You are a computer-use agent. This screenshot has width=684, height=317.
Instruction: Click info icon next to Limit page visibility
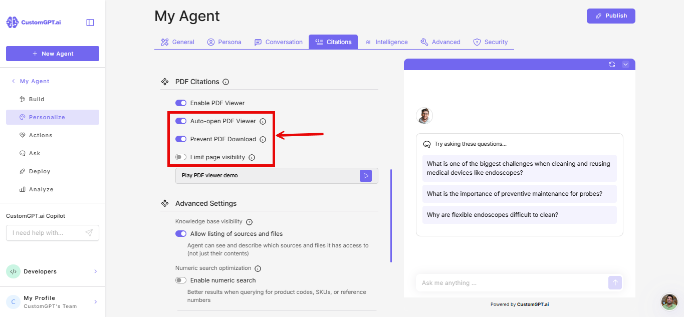point(252,157)
